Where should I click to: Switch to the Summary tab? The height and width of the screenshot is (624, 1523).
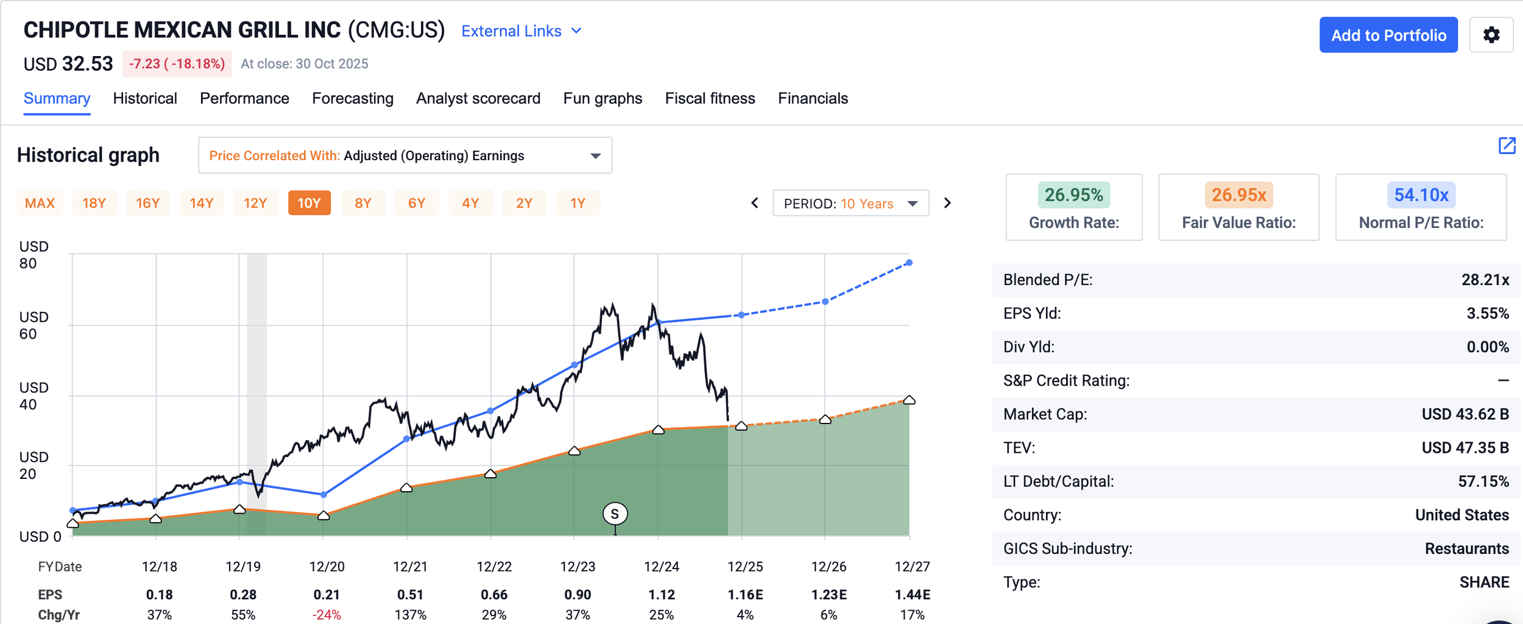[57, 99]
